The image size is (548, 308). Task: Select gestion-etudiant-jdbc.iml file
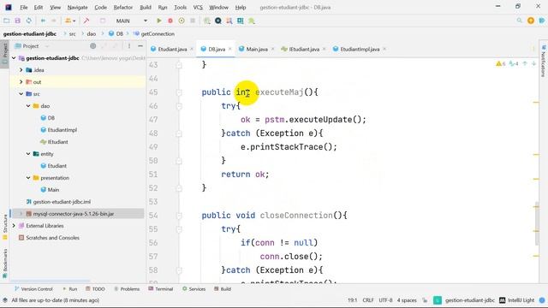(62, 202)
